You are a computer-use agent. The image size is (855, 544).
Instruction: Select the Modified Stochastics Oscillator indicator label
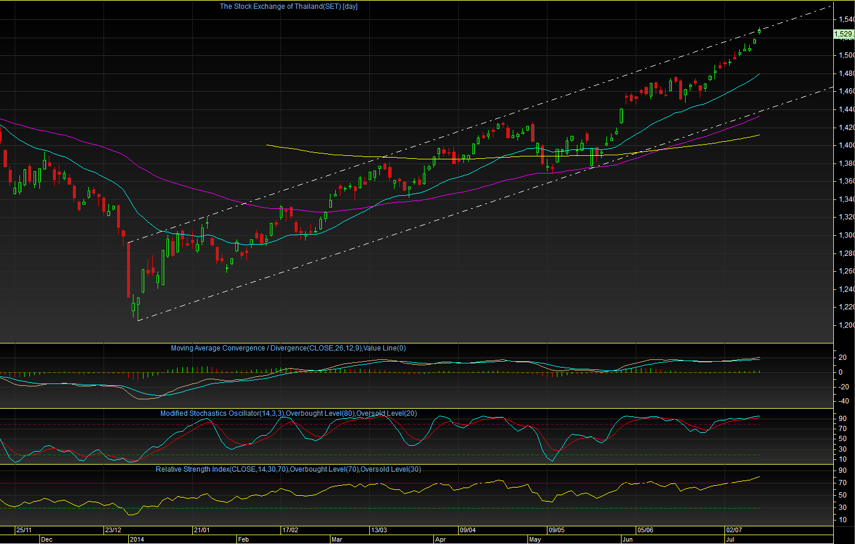289,413
